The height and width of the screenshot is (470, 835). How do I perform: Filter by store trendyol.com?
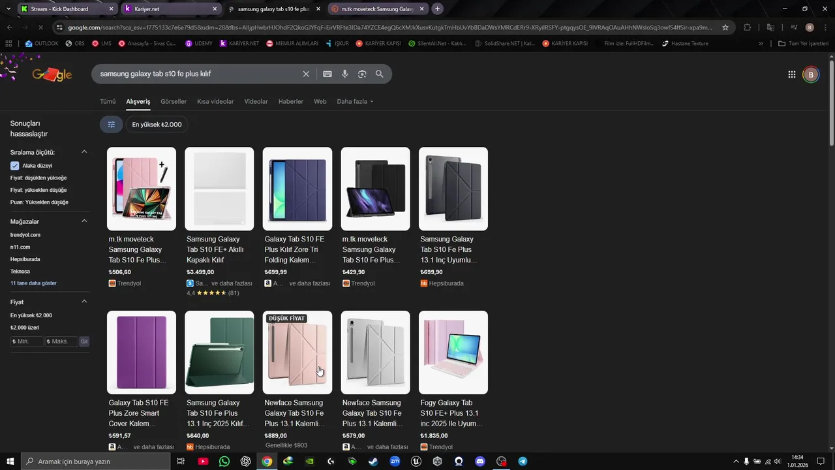pos(25,235)
